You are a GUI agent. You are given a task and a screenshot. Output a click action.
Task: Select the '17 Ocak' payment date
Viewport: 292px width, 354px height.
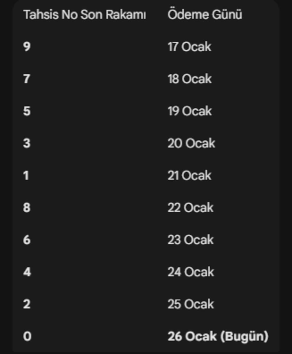click(x=189, y=47)
